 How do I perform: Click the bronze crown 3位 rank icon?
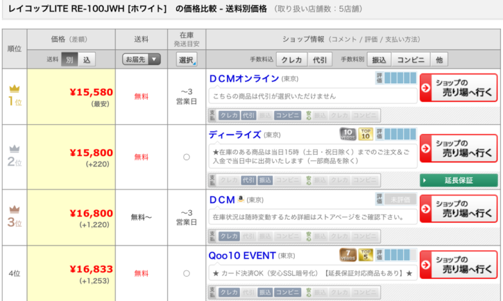tap(14, 209)
